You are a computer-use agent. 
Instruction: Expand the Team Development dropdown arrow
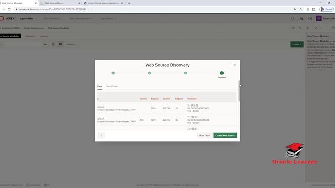tap(93, 19)
